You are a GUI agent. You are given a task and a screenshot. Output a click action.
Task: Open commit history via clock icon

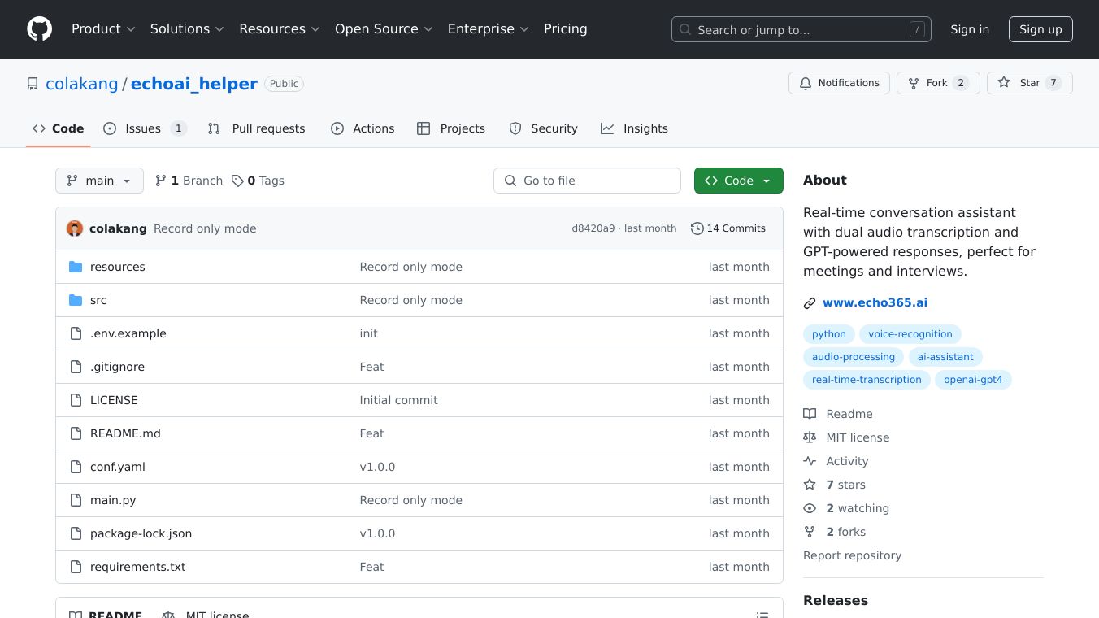point(697,228)
